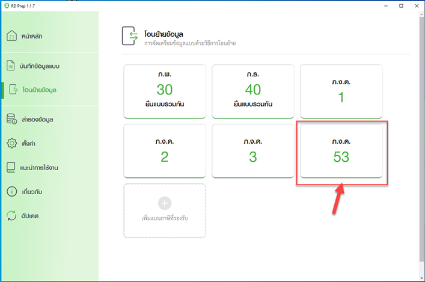Click the plus icon to add form
This screenshot has height=282, width=425.
tap(164, 203)
